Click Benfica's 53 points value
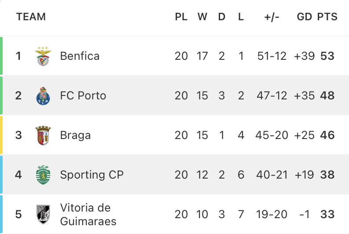The image size is (349, 234). coord(327,56)
